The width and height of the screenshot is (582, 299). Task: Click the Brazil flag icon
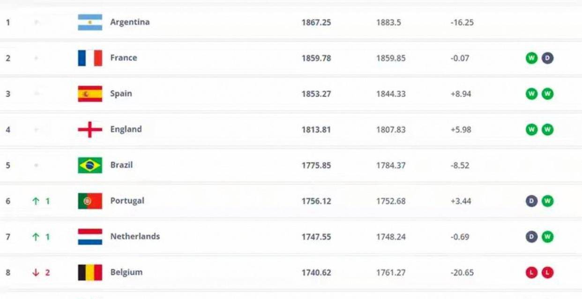point(90,165)
